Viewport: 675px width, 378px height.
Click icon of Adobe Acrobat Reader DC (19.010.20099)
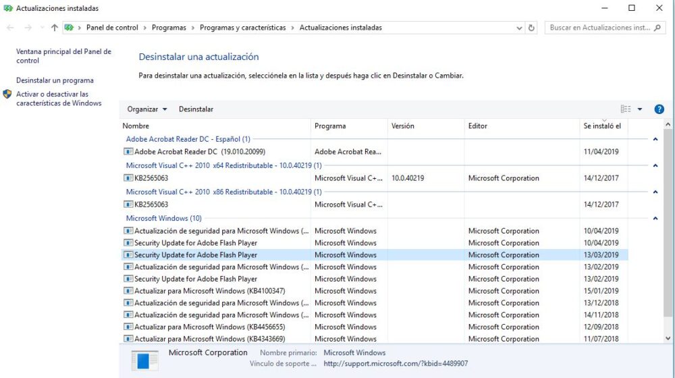pyautogui.click(x=128, y=152)
